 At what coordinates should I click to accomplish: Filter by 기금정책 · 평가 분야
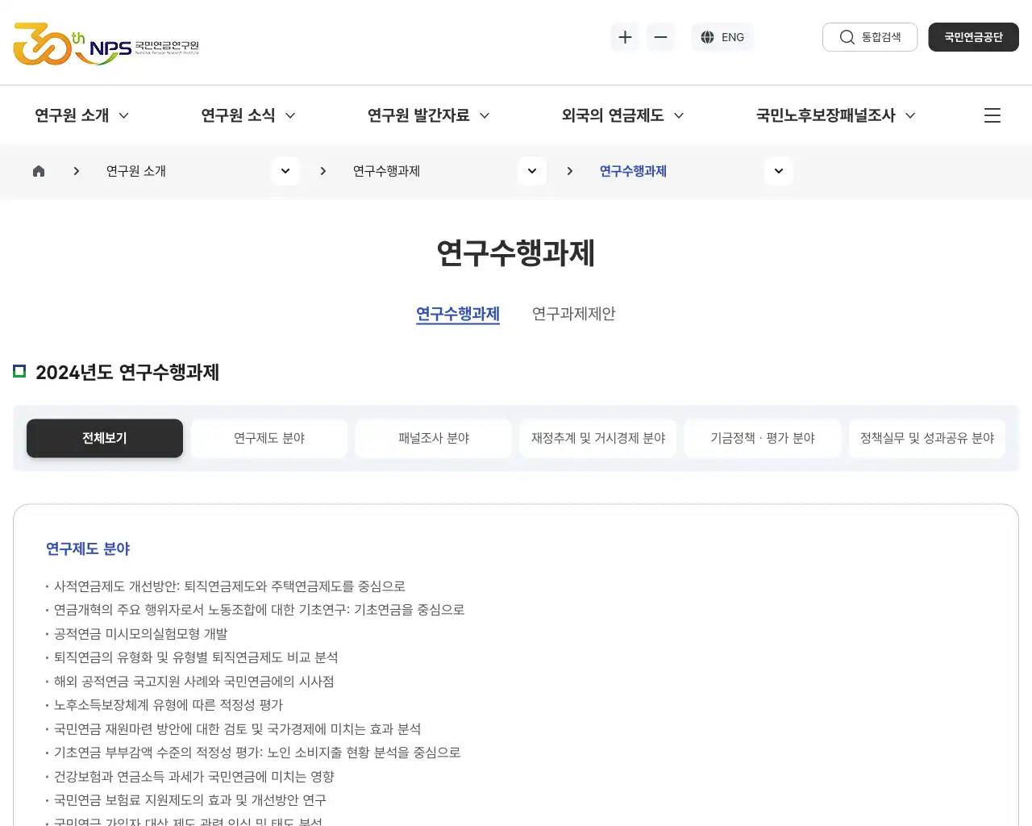click(x=763, y=438)
